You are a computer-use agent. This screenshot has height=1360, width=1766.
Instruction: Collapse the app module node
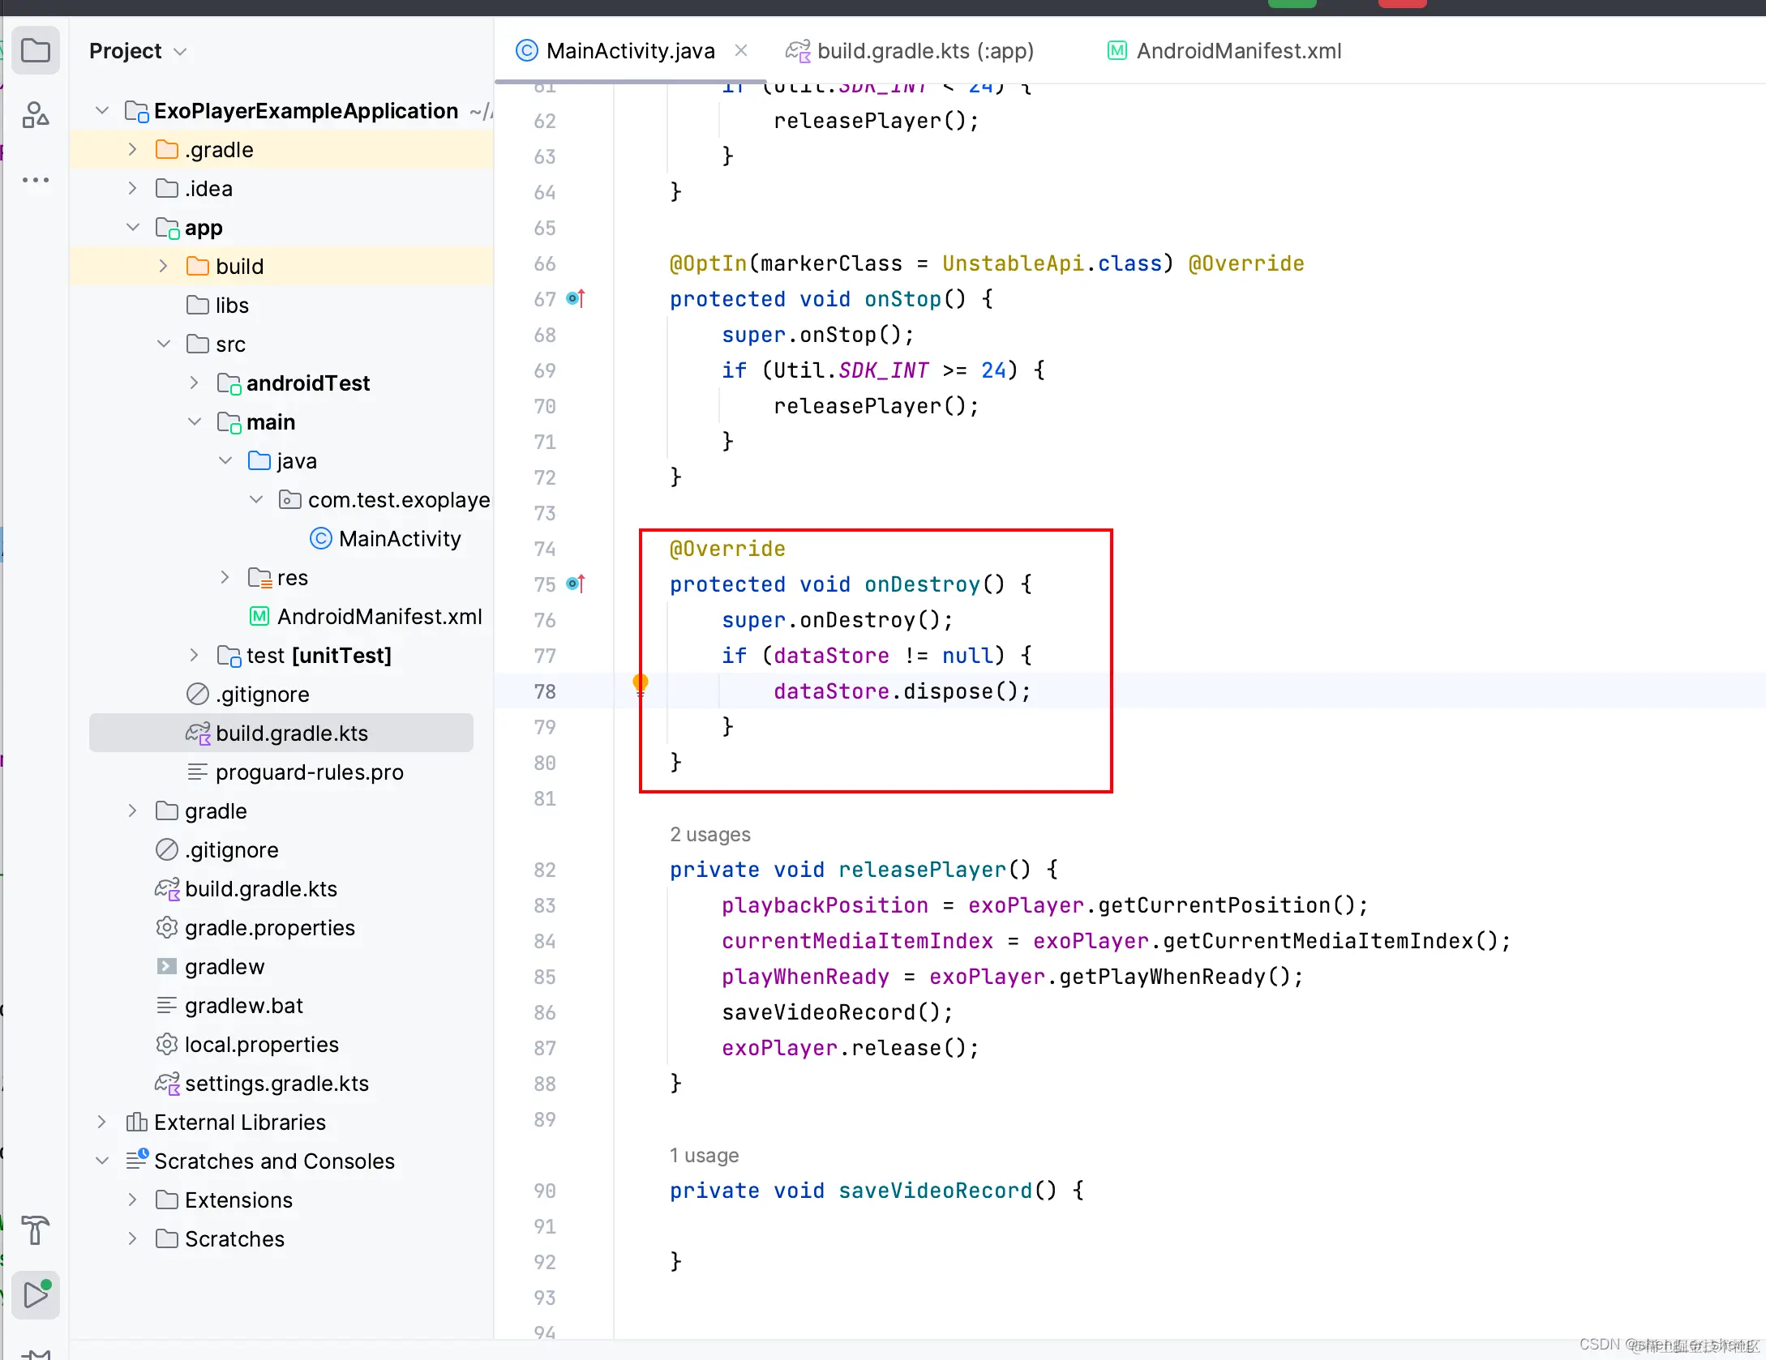pos(133,228)
